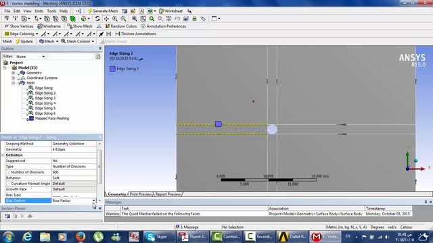Click the outline refresh icon beside the filter
Viewport: 433px width, 243px height.
tap(97, 57)
